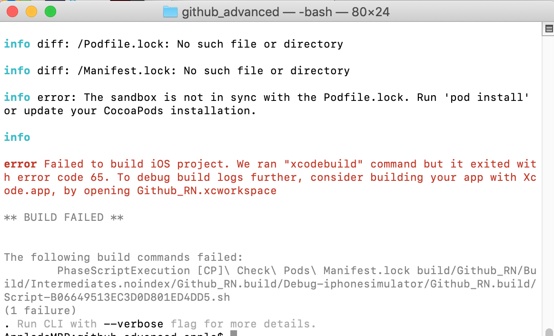Click the green zoom window button
554x336 pixels.
coord(50,12)
